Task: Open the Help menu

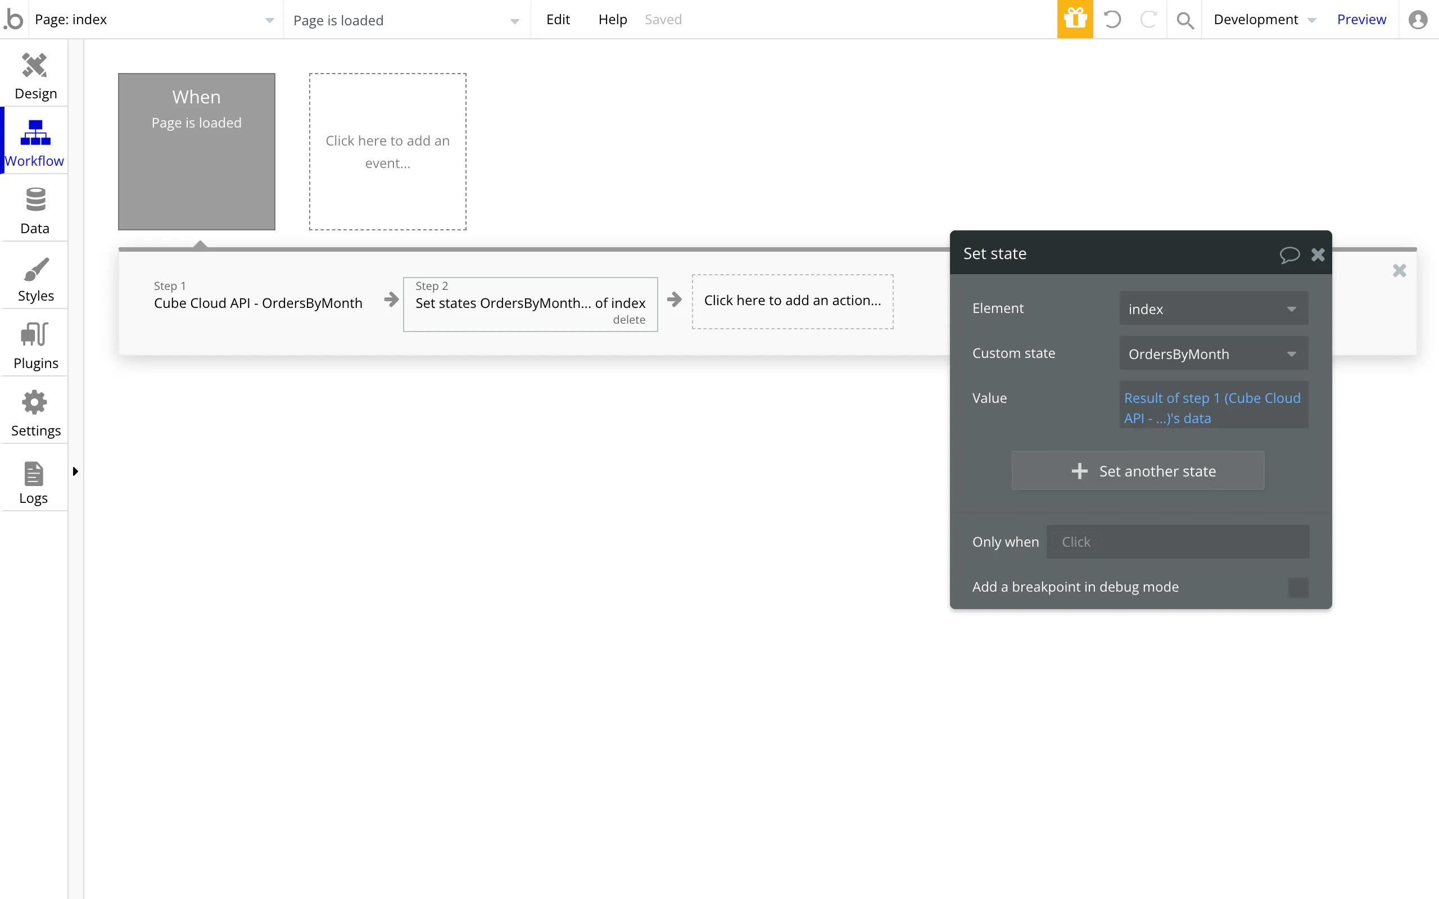Action: pos(612,20)
